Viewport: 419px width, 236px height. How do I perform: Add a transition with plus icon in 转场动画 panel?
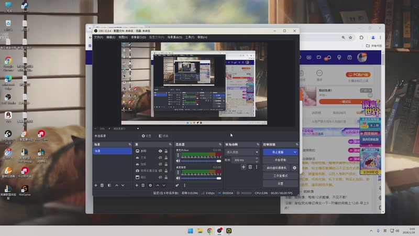point(244,167)
